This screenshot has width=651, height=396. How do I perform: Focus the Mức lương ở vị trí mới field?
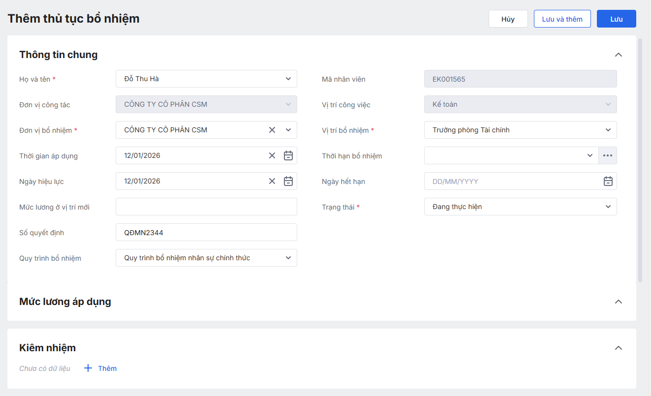[206, 207]
